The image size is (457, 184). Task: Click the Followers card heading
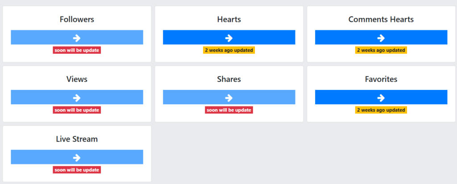click(x=77, y=20)
